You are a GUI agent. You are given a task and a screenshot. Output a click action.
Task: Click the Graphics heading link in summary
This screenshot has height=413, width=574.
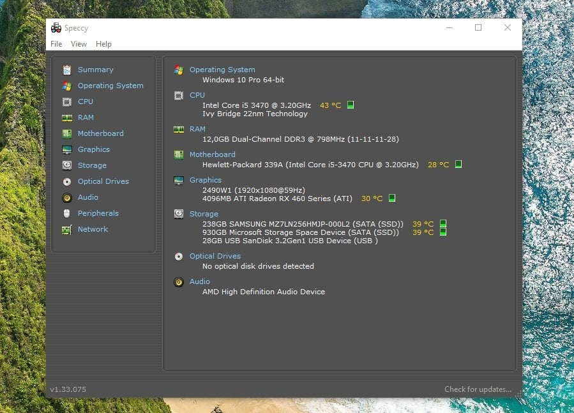tap(206, 180)
